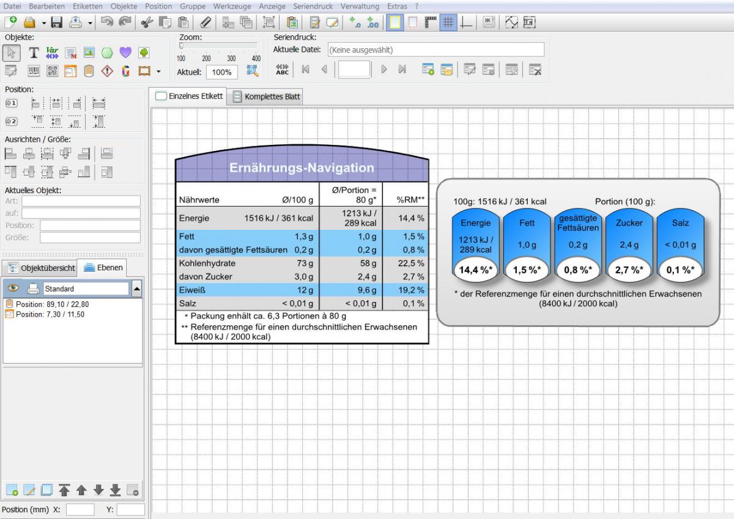Move layer to top arrow icon
Image resolution: width=734 pixels, height=519 pixels.
tap(64, 490)
